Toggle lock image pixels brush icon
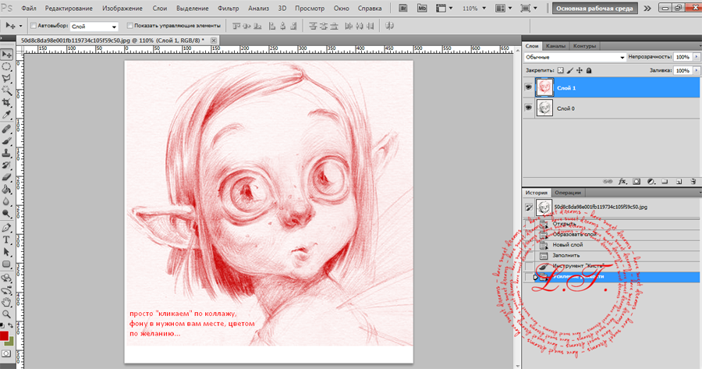The height and width of the screenshot is (369, 702). pyautogui.click(x=570, y=70)
